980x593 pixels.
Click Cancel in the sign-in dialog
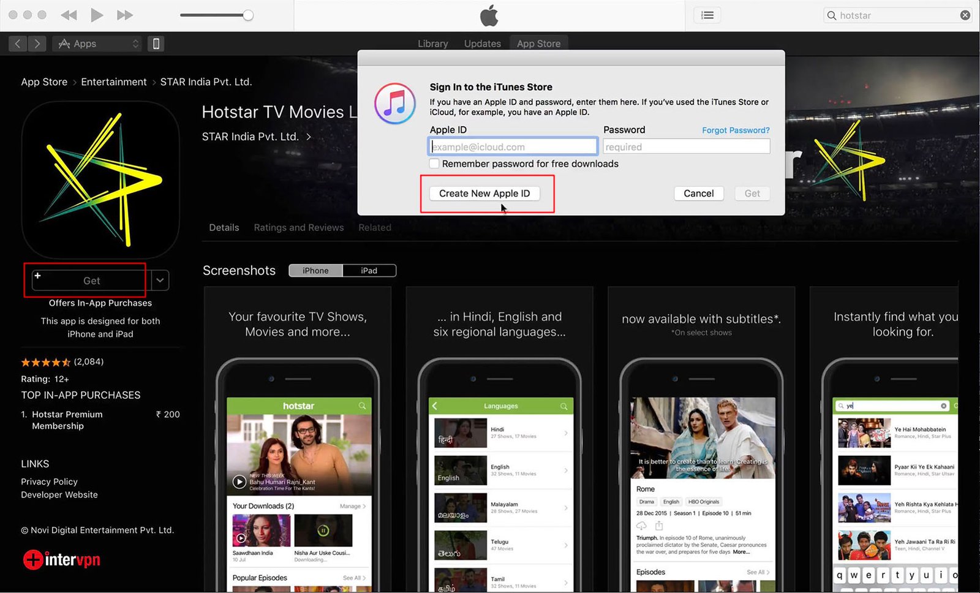(x=699, y=194)
